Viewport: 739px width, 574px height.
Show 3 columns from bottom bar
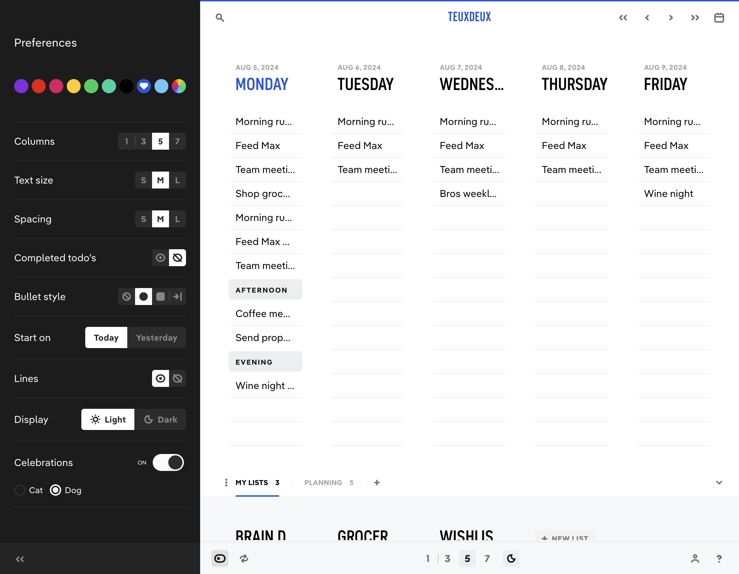(448, 558)
